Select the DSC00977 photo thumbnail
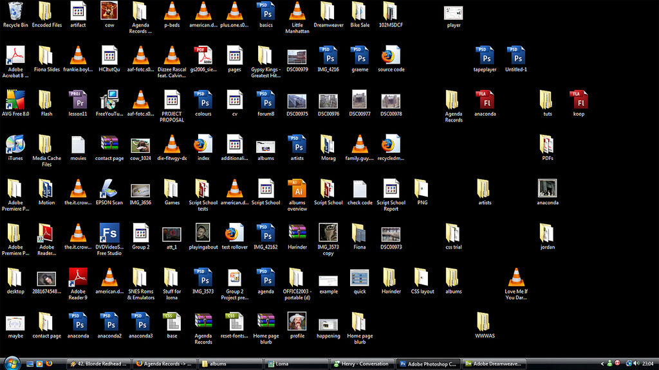This screenshot has height=370, width=659. (360, 101)
